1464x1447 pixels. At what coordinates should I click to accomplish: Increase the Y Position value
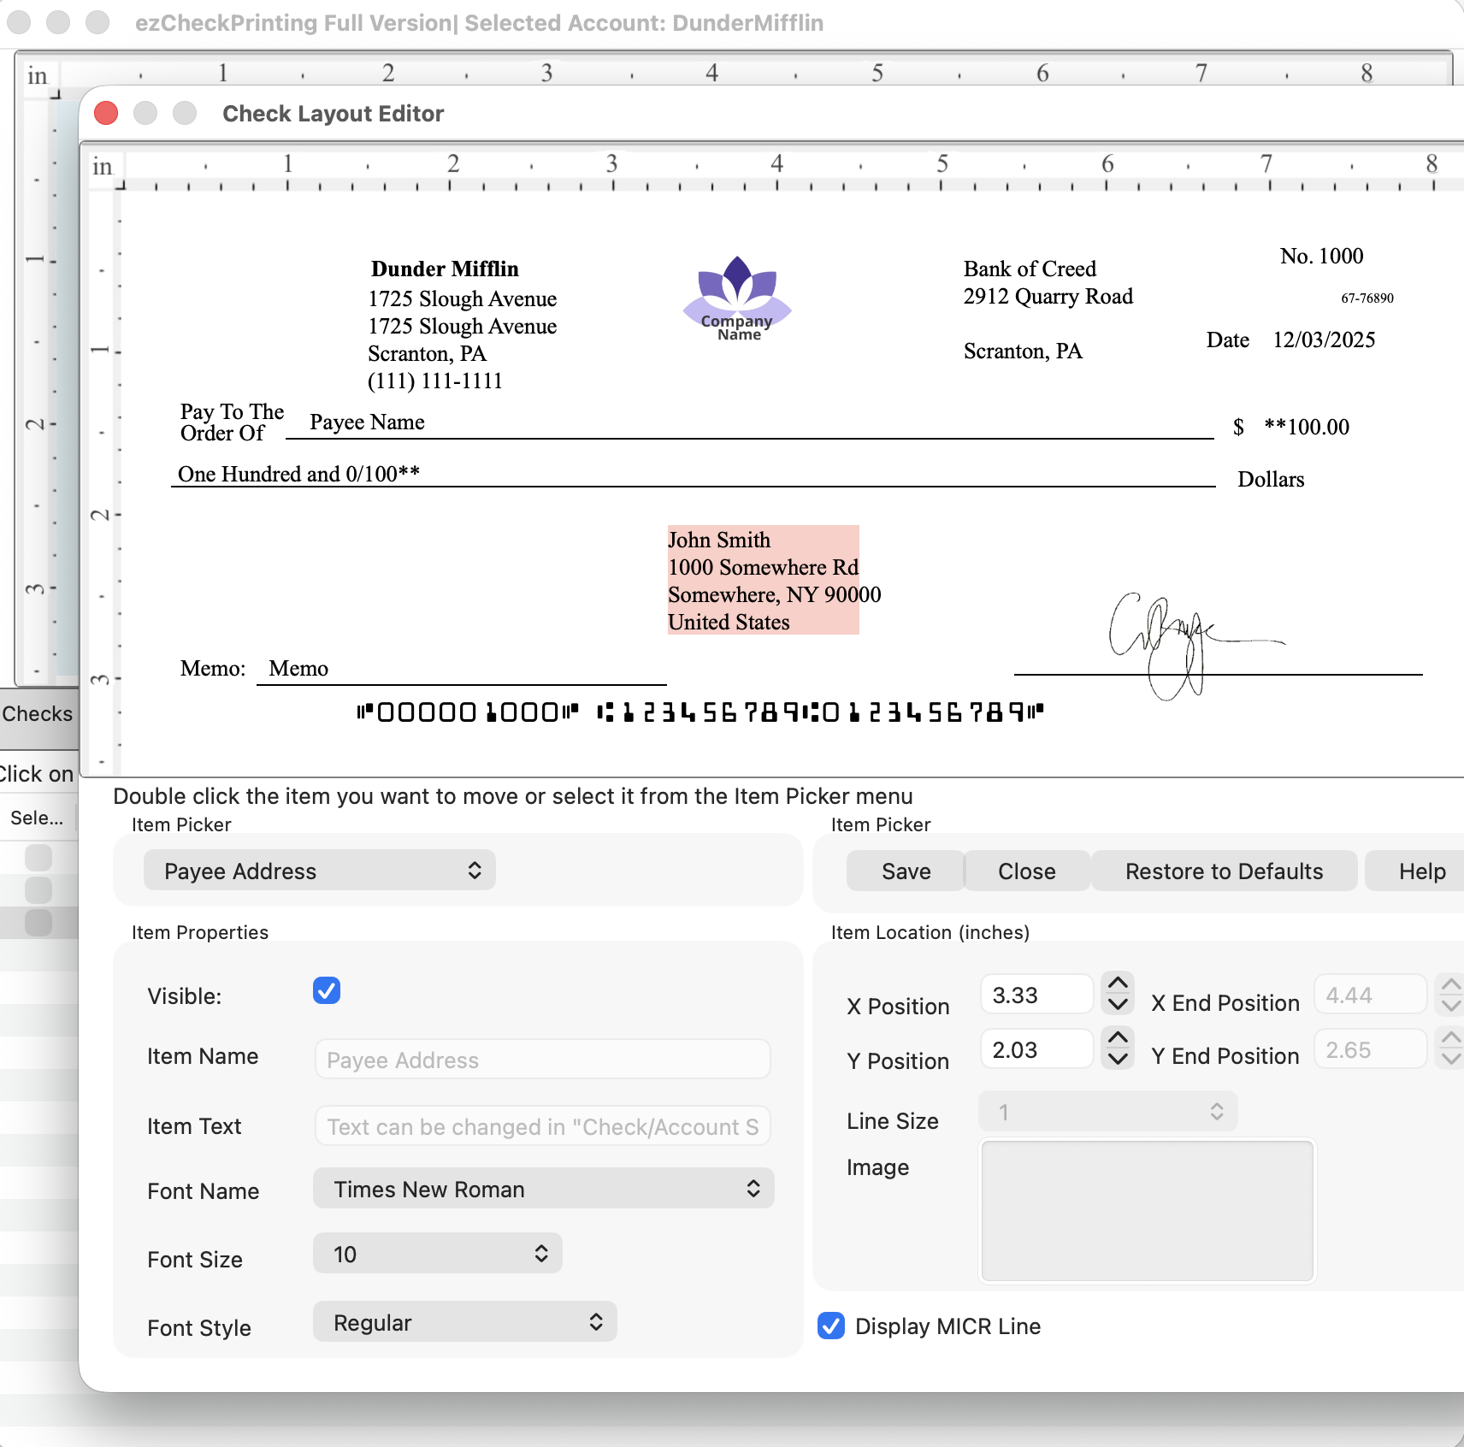click(x=1118, y=1037)
